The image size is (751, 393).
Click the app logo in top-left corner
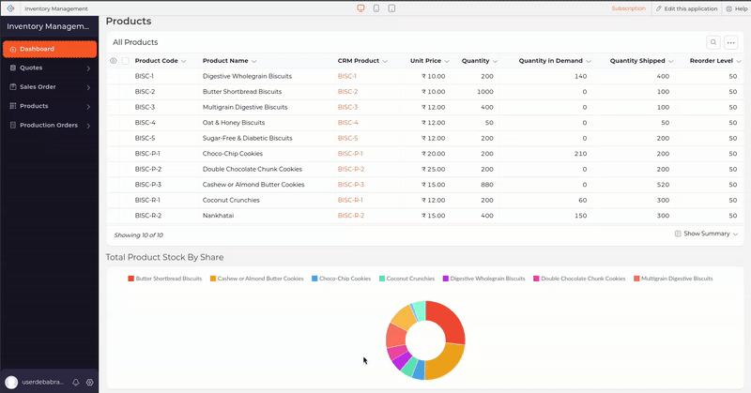pos(10,8)
